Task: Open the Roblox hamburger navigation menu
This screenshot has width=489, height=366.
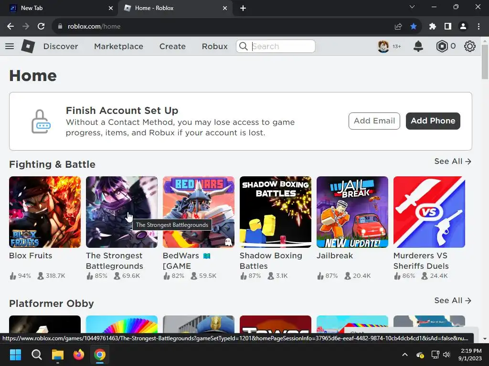Action: [x=10, y=46]
